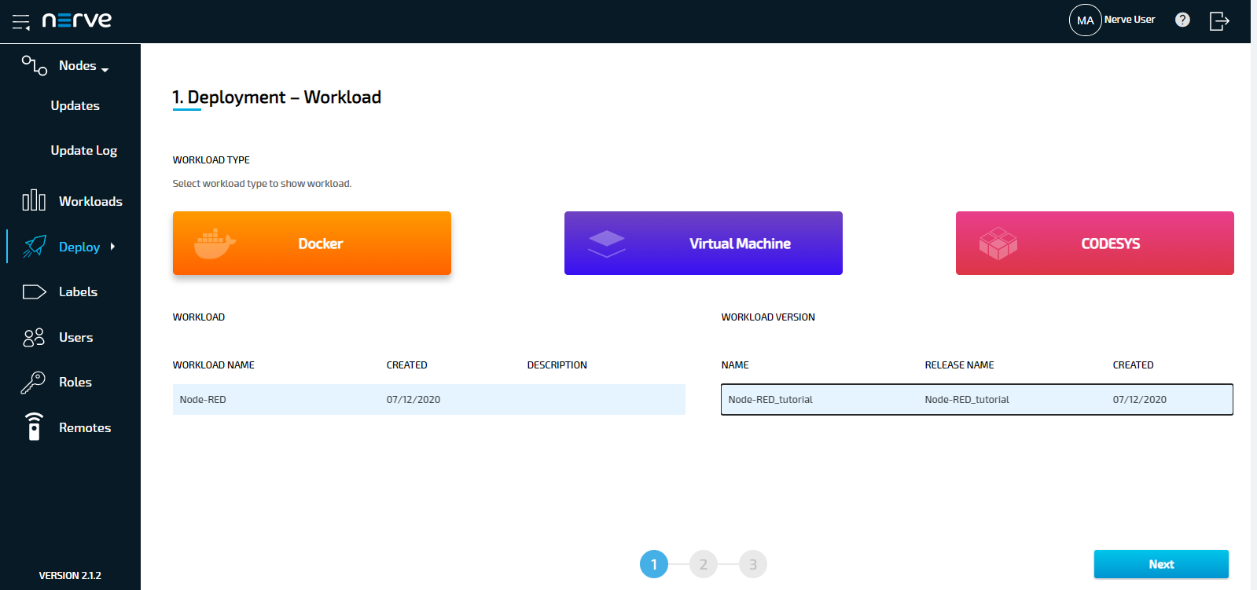1257x590 pixels.
Task: Open the Updates menu item
Action: click(x=75, y=106)
